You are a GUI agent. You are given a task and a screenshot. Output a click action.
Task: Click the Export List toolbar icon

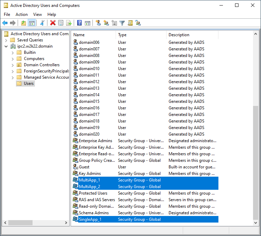click(69, 23)
